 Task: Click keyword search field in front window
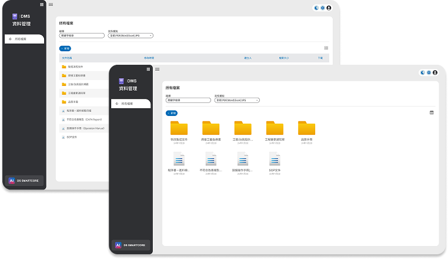(188, 100)
